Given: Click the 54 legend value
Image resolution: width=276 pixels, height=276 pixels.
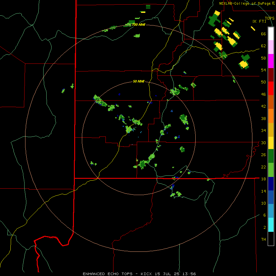Looking at the screenshot, I should 263,70.
